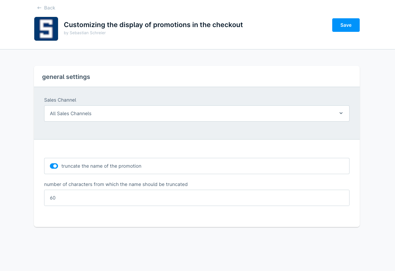This screenshot has height=271, width=395.
Task: Click the "number of characters" field label
Action: (116, 184)
